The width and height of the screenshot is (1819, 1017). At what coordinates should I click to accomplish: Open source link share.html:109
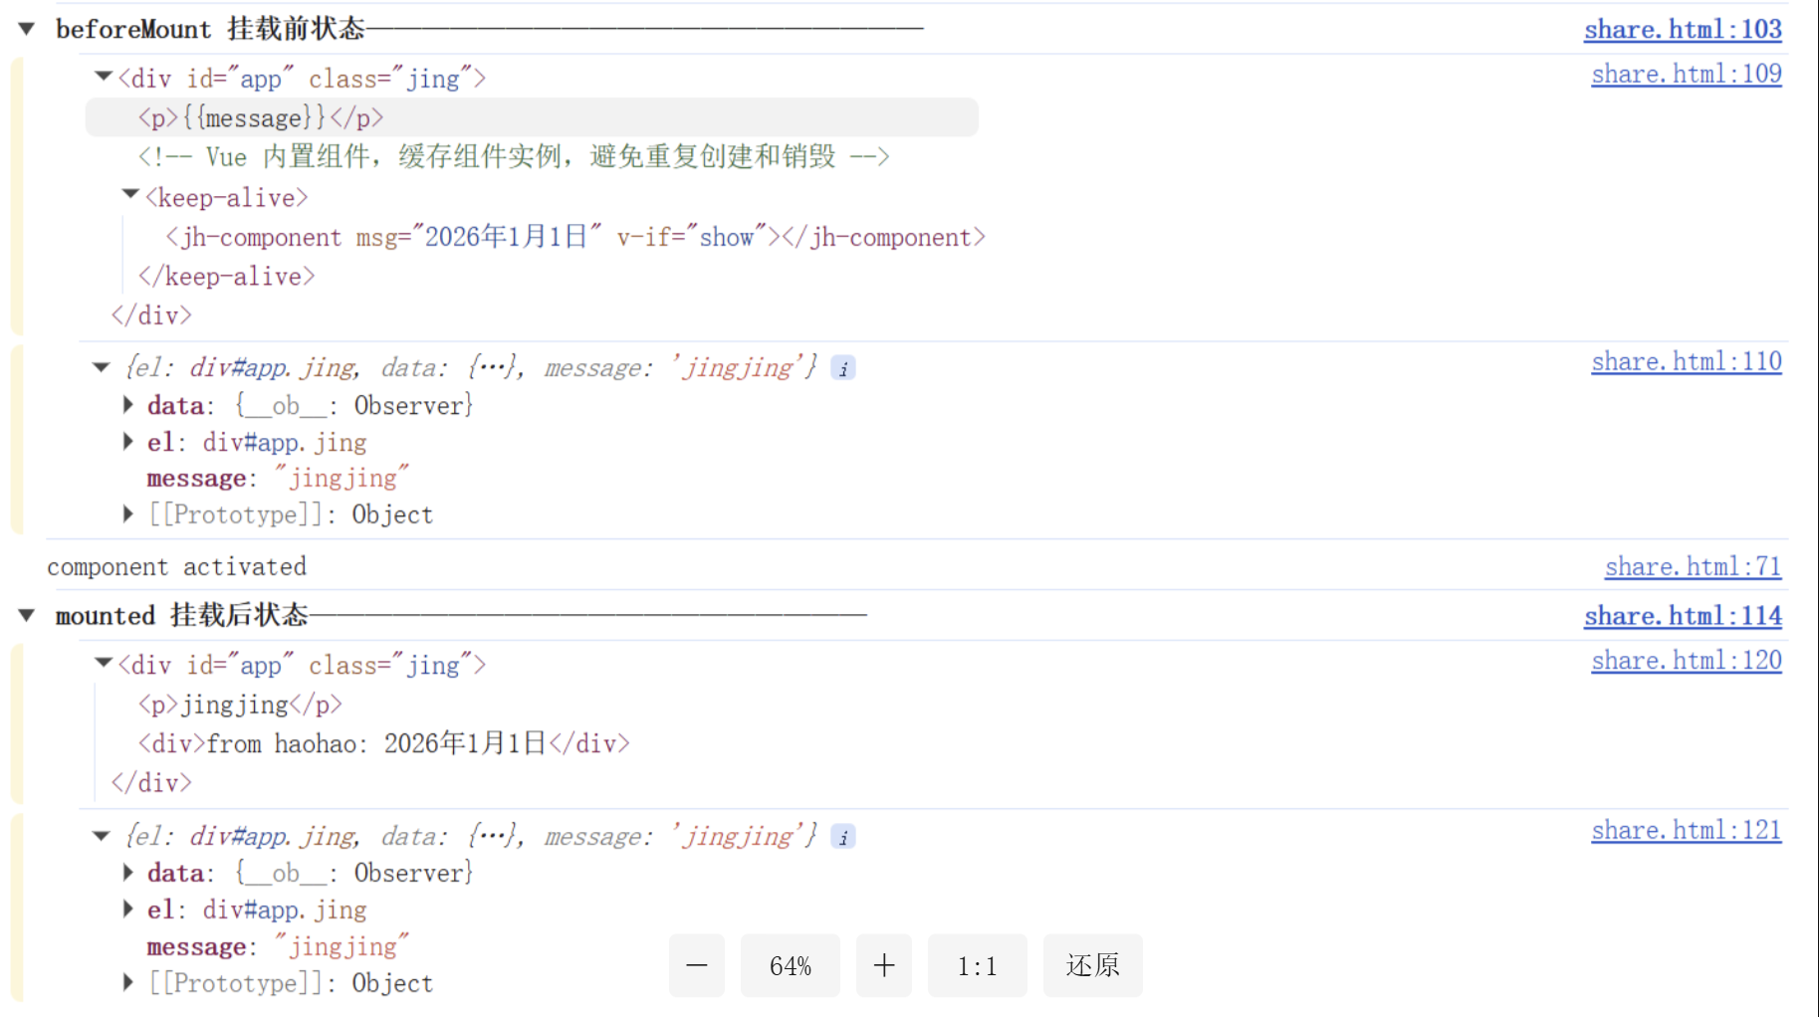tap(1687, 74)
